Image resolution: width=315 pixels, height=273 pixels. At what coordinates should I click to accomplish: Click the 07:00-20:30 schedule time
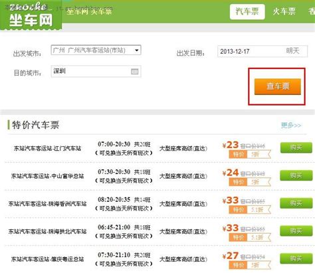point(114,144)
